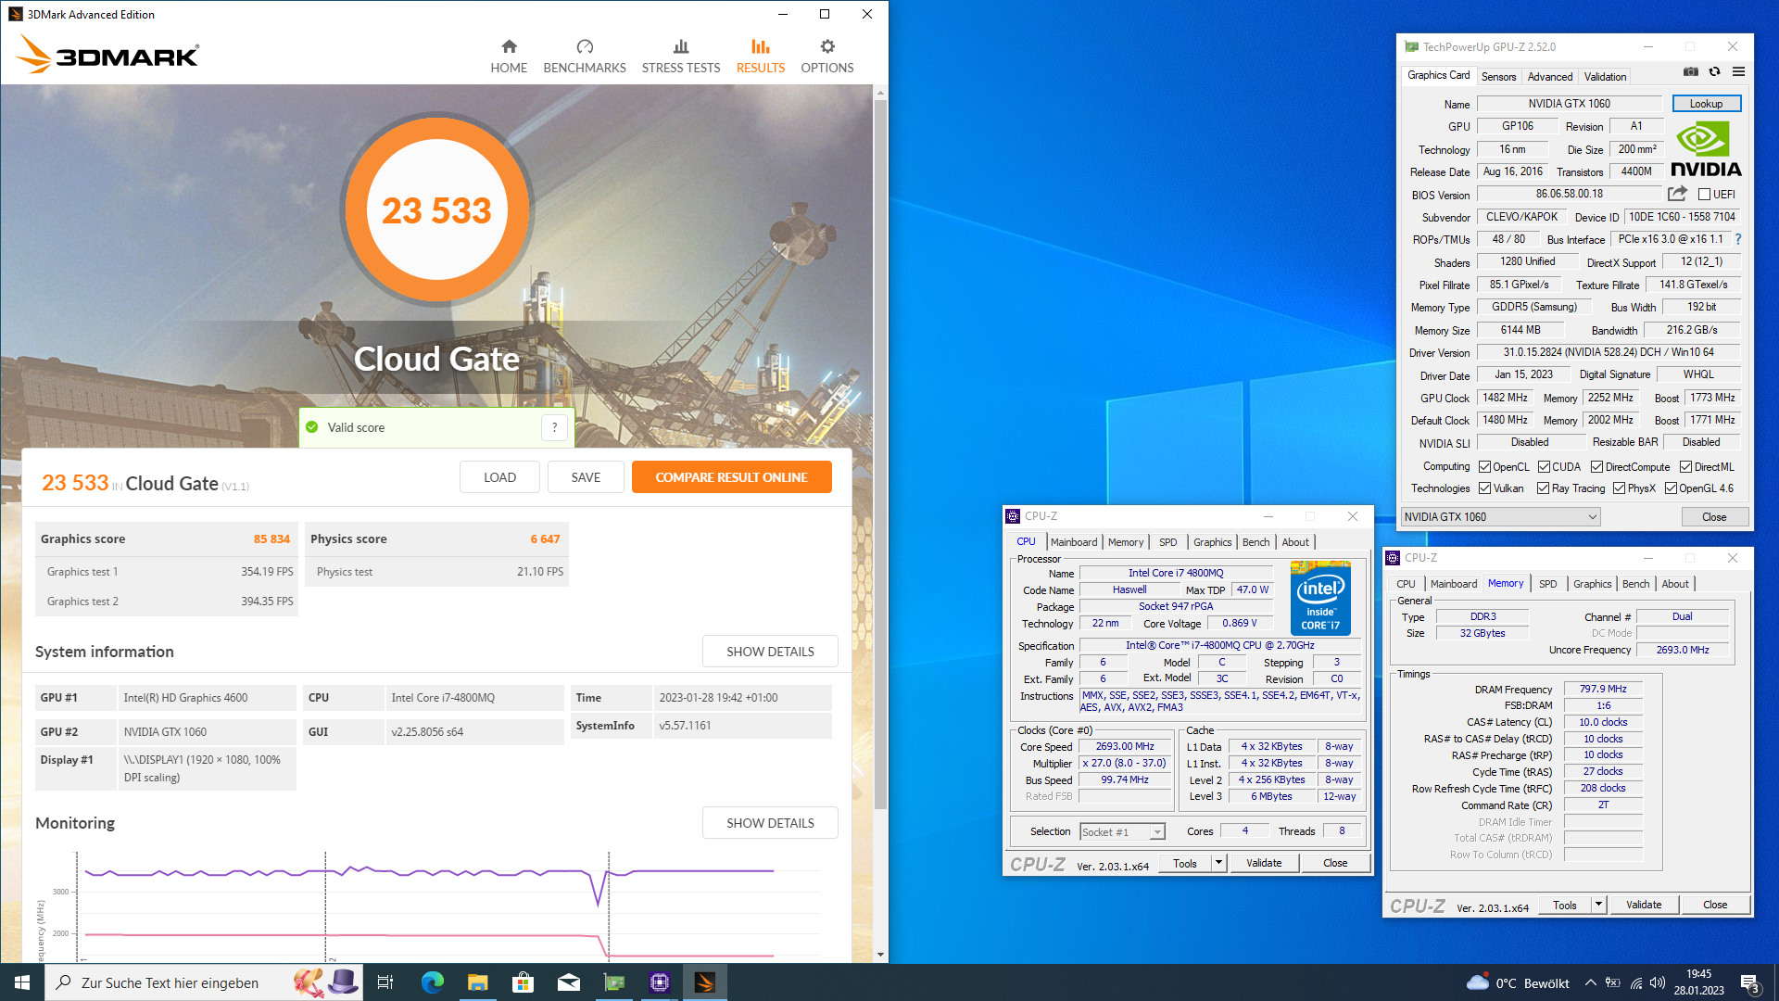Screen dimensions: 1779x1001
Task: Click the weather widget showing 0°C Bewölkt
Action: (1518, 983)
